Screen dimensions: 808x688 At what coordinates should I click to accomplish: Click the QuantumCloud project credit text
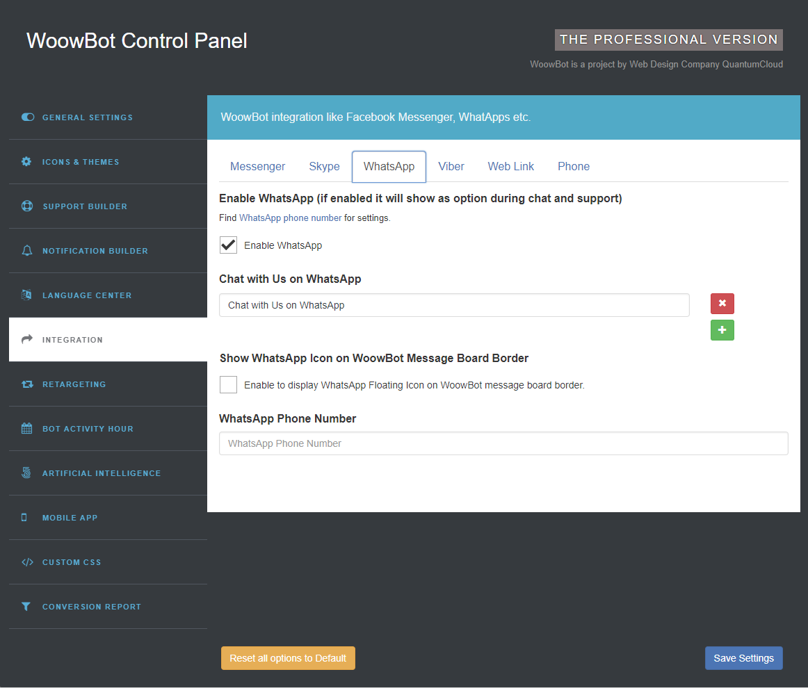coord(656,65)
